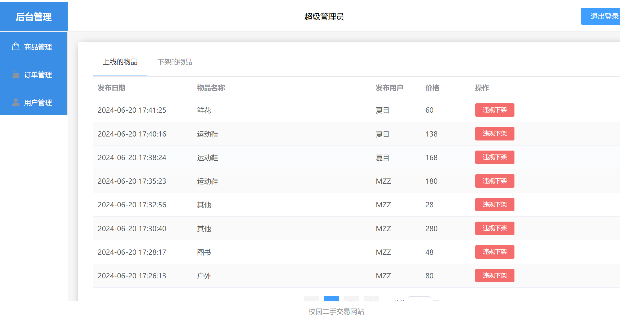This screenshot has height=321, width=620.
Task: Click page 1 in the pagination bar
Action: pos(331,301)
